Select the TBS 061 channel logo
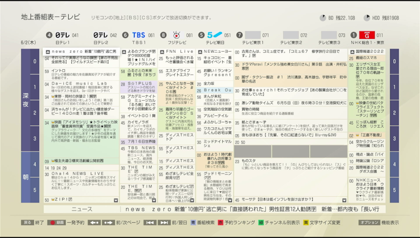The height and width of the screenshot is (238, 420). coord(139,35)
